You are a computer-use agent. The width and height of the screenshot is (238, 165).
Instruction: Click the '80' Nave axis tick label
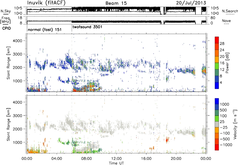(213, 18)
